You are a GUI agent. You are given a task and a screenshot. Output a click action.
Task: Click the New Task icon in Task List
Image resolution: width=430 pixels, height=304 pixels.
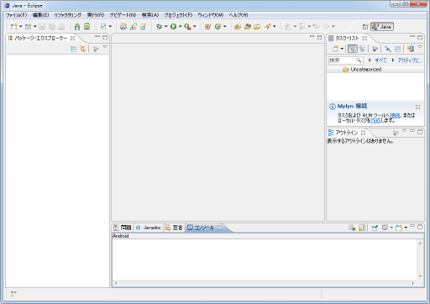pos(335,50)
